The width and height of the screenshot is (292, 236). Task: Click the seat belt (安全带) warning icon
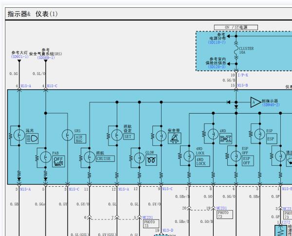[x=175, y=138]
